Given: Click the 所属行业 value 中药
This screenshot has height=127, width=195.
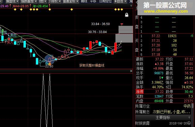Looking at the screenshot, I should pyautogui.click(x=187, y=106).
